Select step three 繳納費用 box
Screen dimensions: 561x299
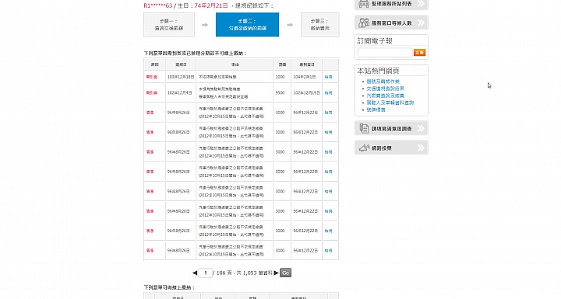pyautogui.click(x=320, y=25)
